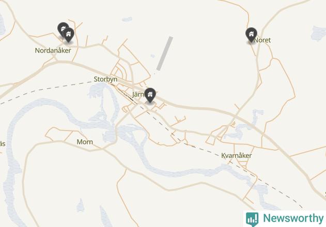The height and width of the screenshot is (227, 326).
Task: Select the Kvarnåker place label
Action: (x=237, y=155)
